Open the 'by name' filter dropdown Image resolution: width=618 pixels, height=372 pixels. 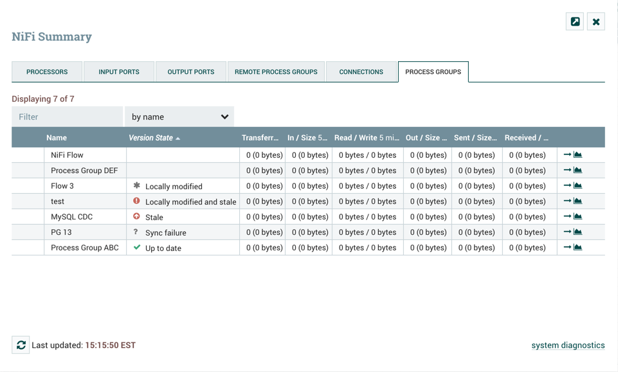pyautogui.click(x=179, y=116)
